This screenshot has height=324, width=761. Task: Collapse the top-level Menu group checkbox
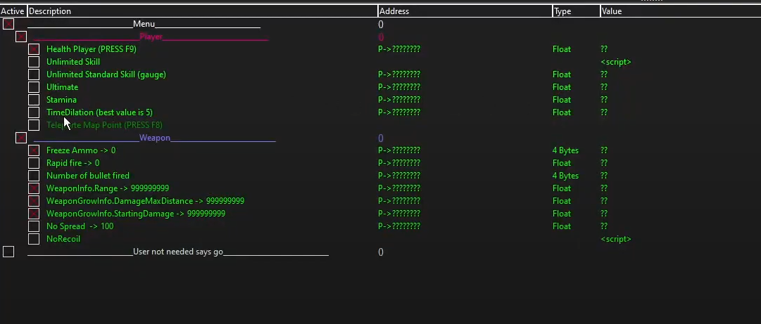click(x=8, y=24)
